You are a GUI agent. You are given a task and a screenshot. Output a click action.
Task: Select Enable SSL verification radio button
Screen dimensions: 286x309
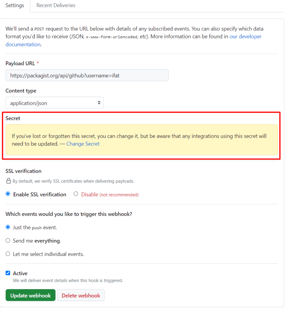tap(8, 194)
